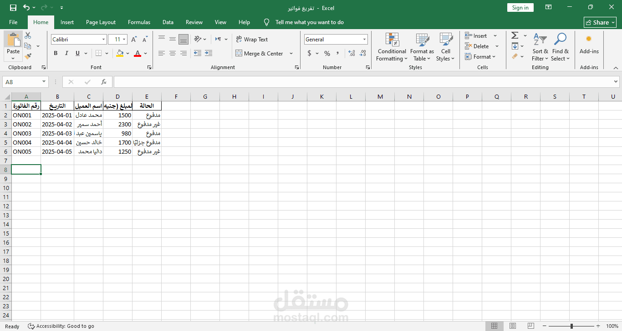
Task: Open the General number format dropdown
Action: pyautogui.click(x=364, y=40)
